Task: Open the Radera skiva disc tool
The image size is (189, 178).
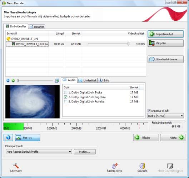Action: 114,166
